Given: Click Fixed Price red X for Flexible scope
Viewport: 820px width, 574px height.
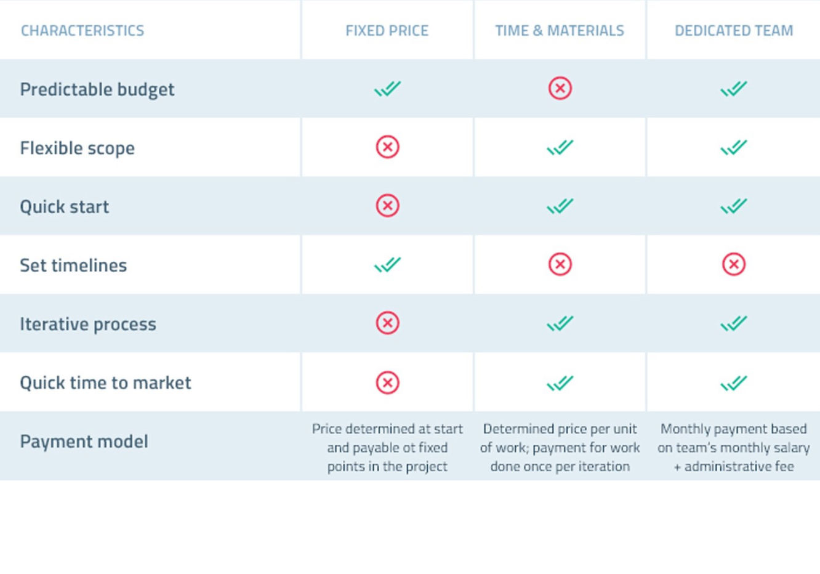Looking at the screenshot, I should 387,147.
